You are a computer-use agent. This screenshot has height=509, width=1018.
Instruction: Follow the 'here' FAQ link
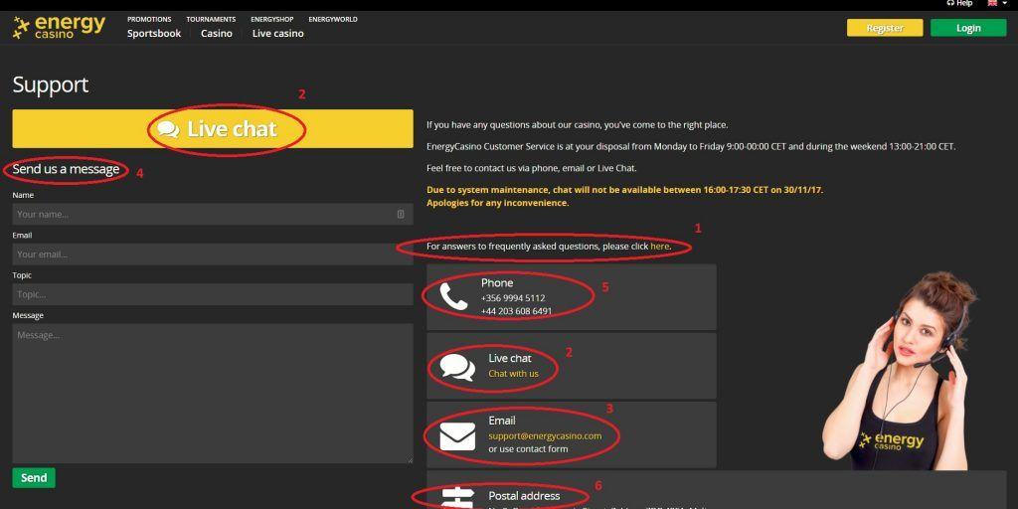pyautogui.click(x=659, y=247)
